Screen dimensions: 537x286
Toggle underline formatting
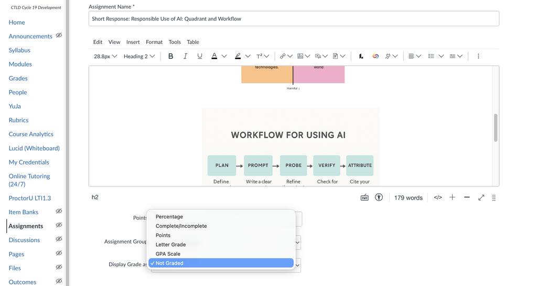click(200, 56)
